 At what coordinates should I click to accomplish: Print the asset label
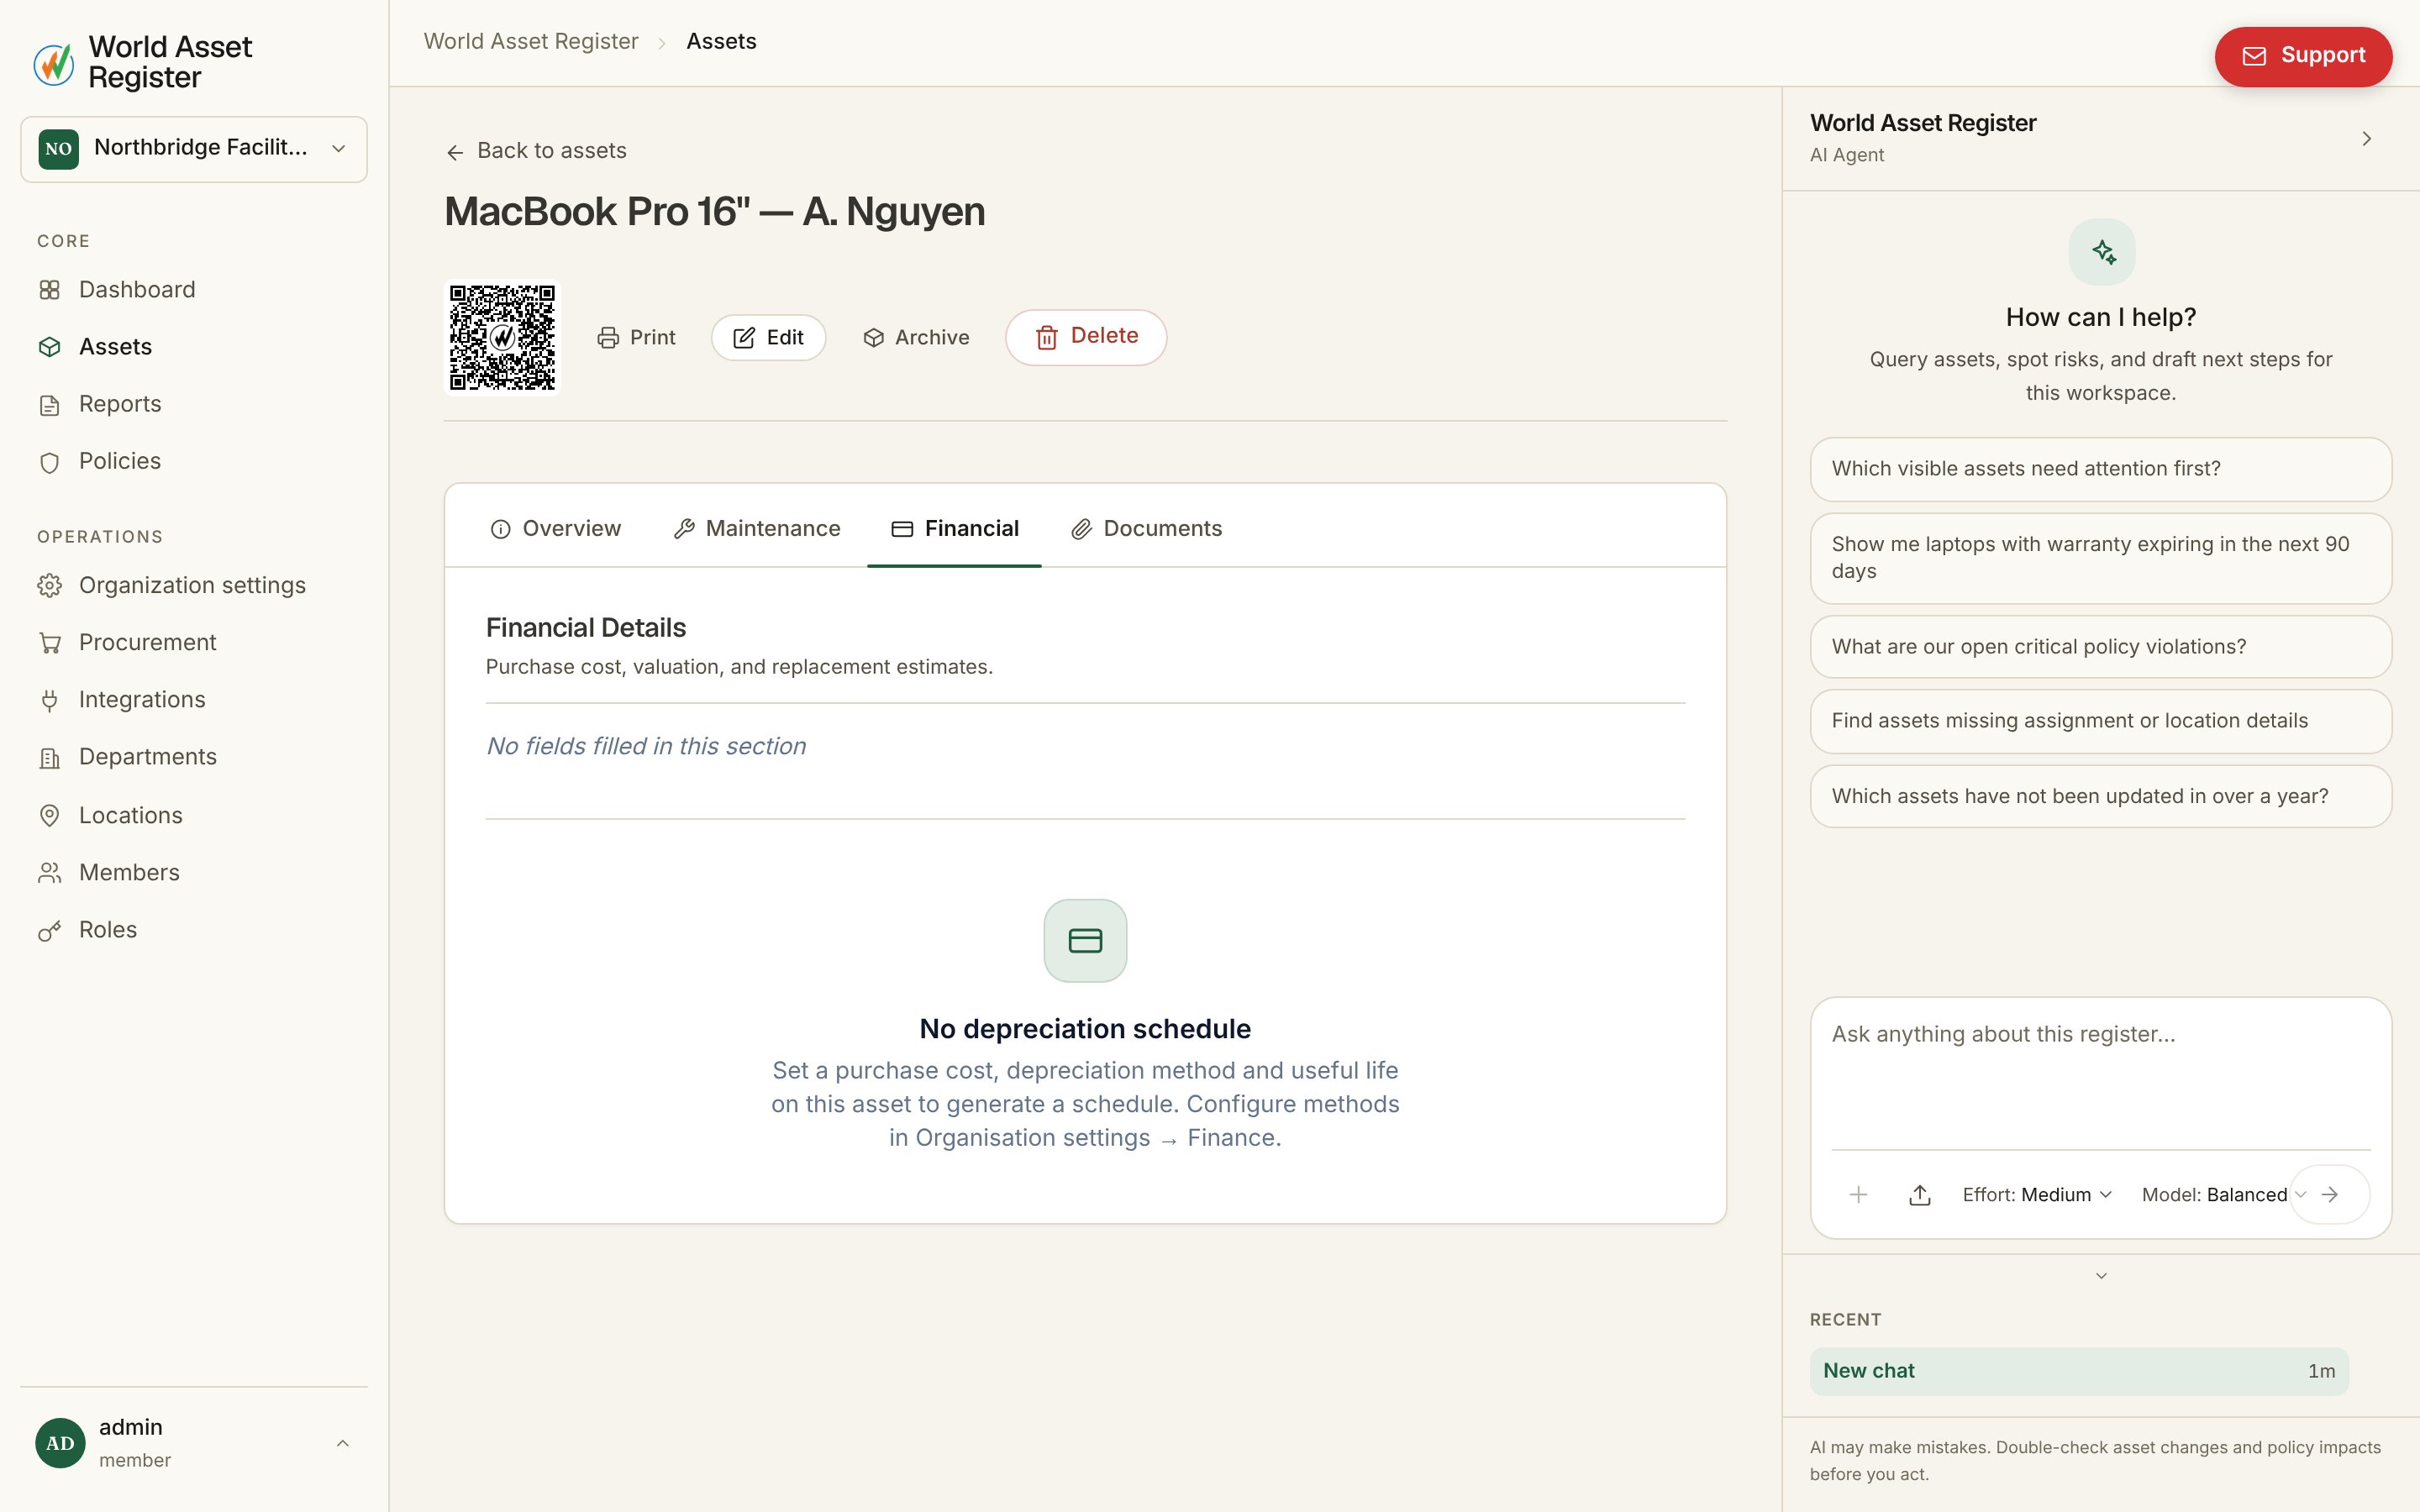(636, 338)
